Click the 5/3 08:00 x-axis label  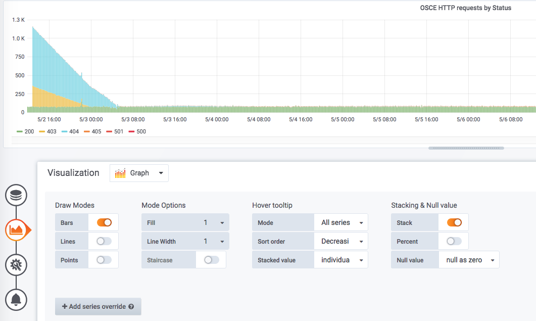[x=133, y=119]
